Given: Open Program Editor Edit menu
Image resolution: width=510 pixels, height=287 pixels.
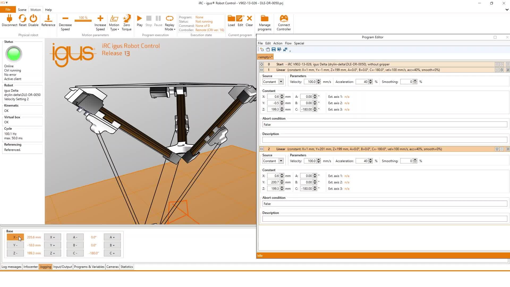Looking at the screenshot, I should [x=268, y=43].
